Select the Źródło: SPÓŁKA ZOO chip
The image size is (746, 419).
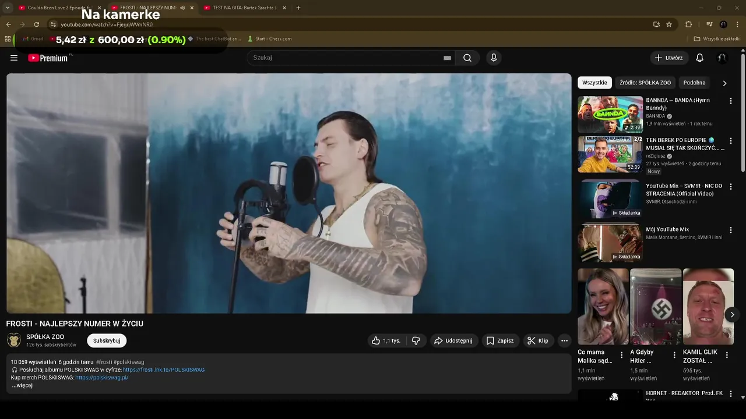tap(645, 83)
